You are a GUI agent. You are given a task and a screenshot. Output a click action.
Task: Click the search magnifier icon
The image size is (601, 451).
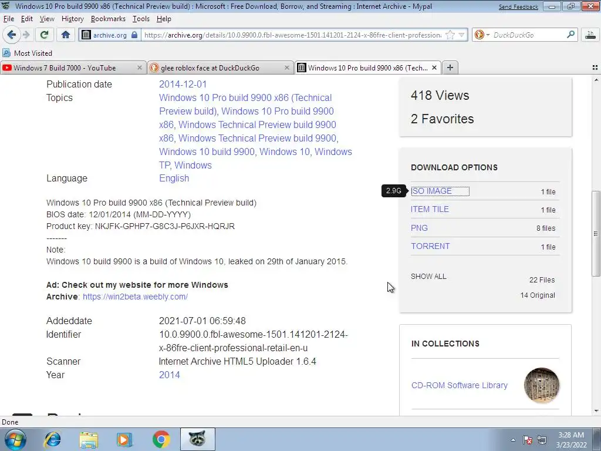(570, 35)
